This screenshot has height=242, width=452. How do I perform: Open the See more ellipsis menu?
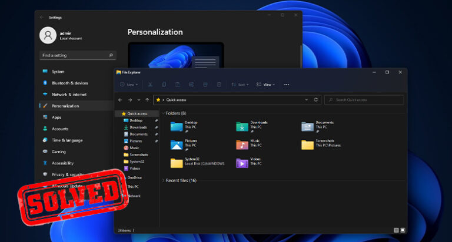pos(287,85)
